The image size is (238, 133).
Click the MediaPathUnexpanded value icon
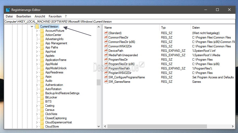point(106,55)
